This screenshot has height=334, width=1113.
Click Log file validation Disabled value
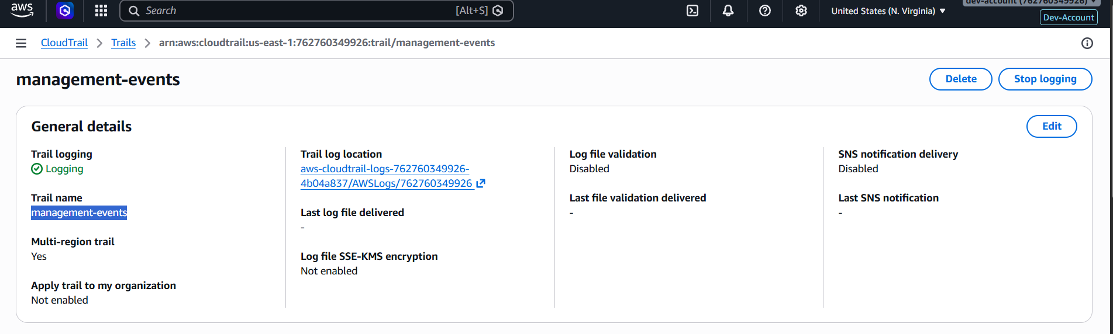(x=590, y=169)
